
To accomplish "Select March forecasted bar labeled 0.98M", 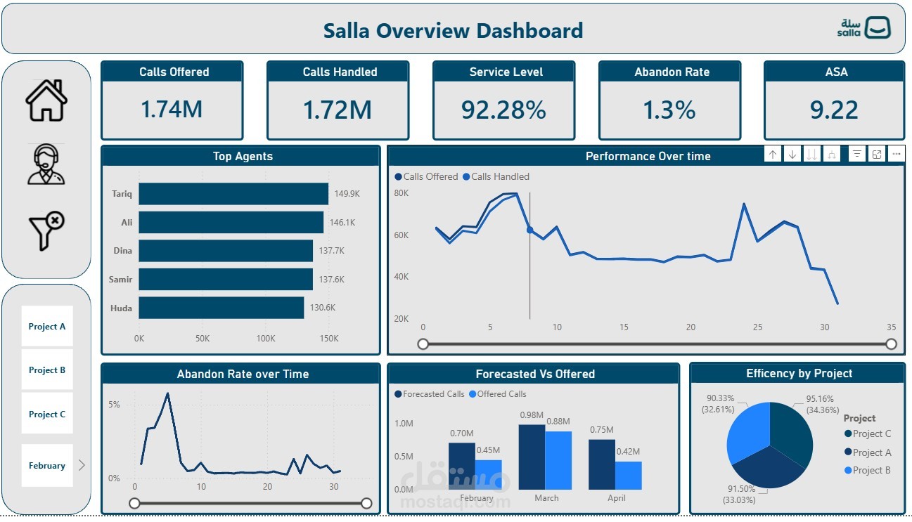I will (532, 457).
